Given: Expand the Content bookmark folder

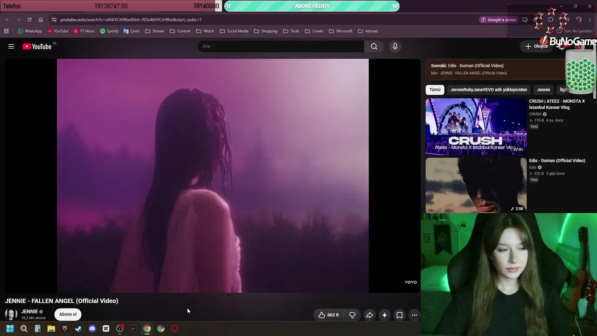Looking at the screenshot, I should [x=180, y=31].
